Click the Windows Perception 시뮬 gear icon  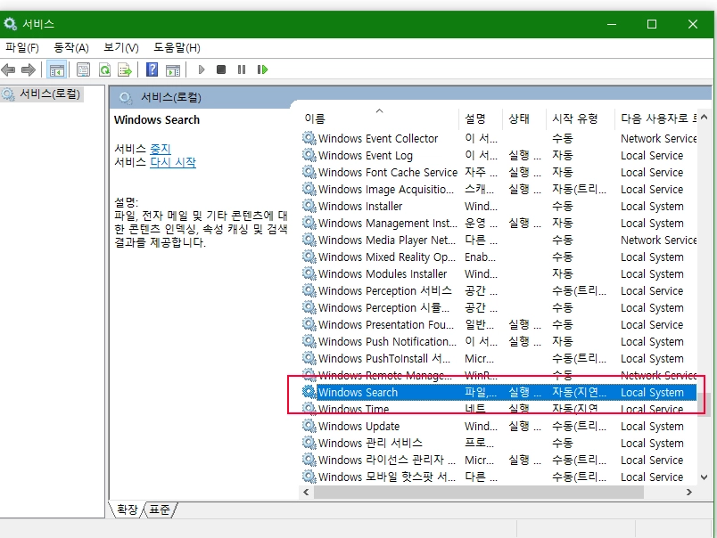tap(309, 307)
